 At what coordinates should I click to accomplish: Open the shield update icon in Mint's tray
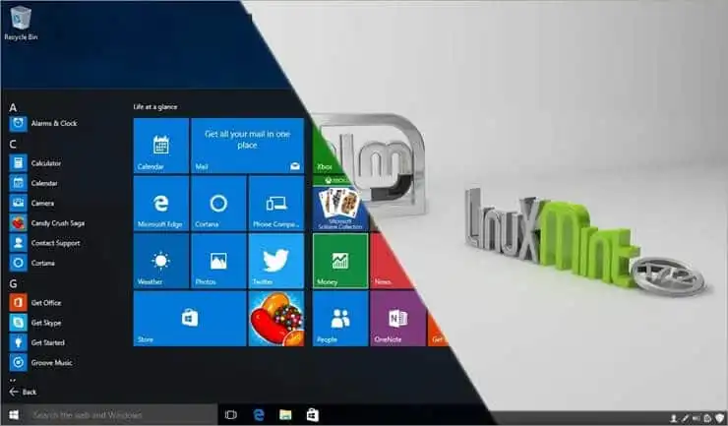click(x=720, y=418)
